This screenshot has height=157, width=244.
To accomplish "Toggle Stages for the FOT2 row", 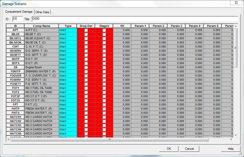I will tap(104, 92).
